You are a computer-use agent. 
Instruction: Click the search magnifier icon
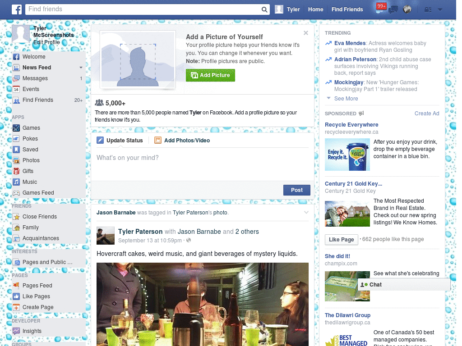tap(264, 9)
